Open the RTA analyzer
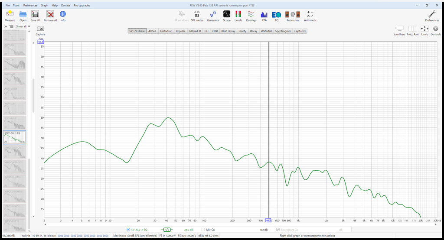Image resolution: width=444 pixels, height=240 pixels. click(264, 16)
